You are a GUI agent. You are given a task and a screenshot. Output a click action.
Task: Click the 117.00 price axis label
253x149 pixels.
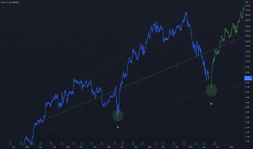(x=248, y=56)
